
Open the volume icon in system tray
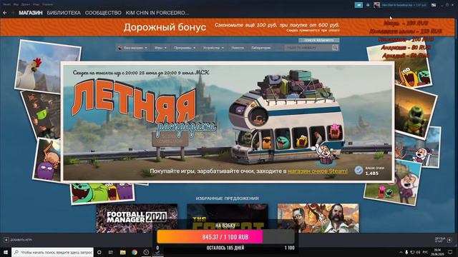pos(418,252)
